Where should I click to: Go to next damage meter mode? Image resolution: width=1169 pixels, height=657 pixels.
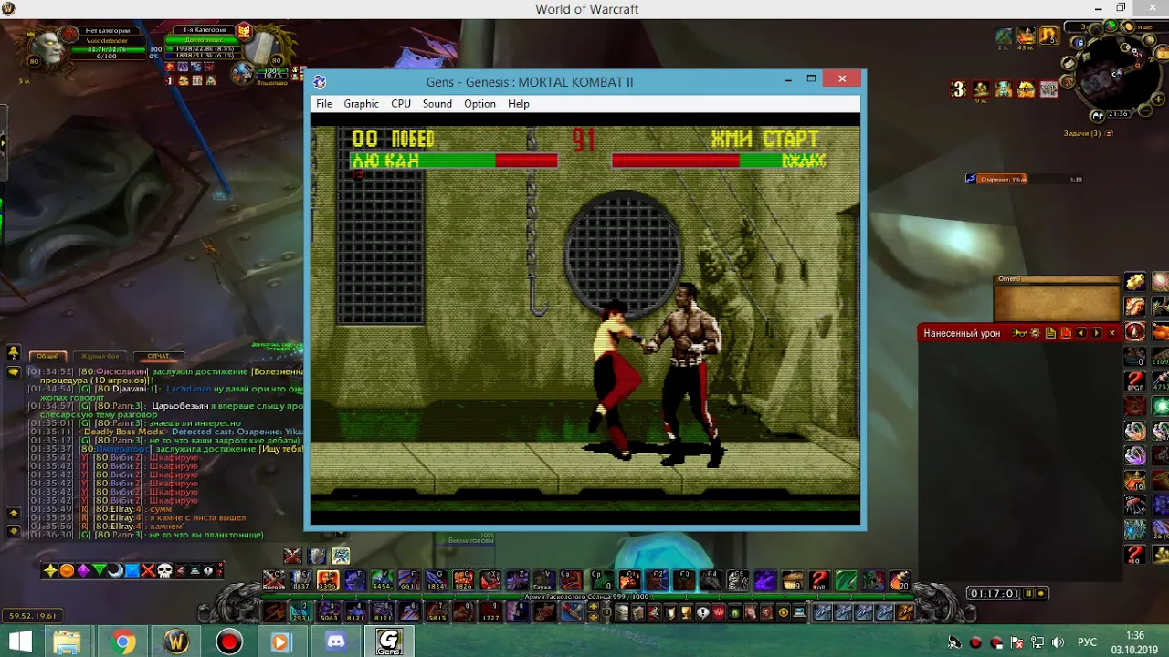(x=1097, y=333)
